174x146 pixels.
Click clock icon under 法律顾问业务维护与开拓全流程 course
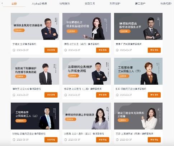pos(66,95)
